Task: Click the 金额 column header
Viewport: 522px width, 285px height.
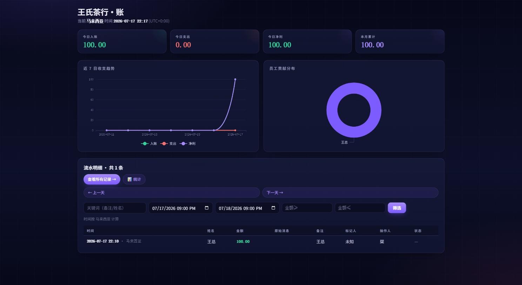Action: pos(240,231)
